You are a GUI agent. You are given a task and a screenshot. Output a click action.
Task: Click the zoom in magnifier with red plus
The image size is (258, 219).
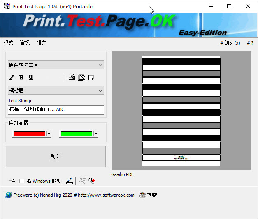(x=92, y=181)
